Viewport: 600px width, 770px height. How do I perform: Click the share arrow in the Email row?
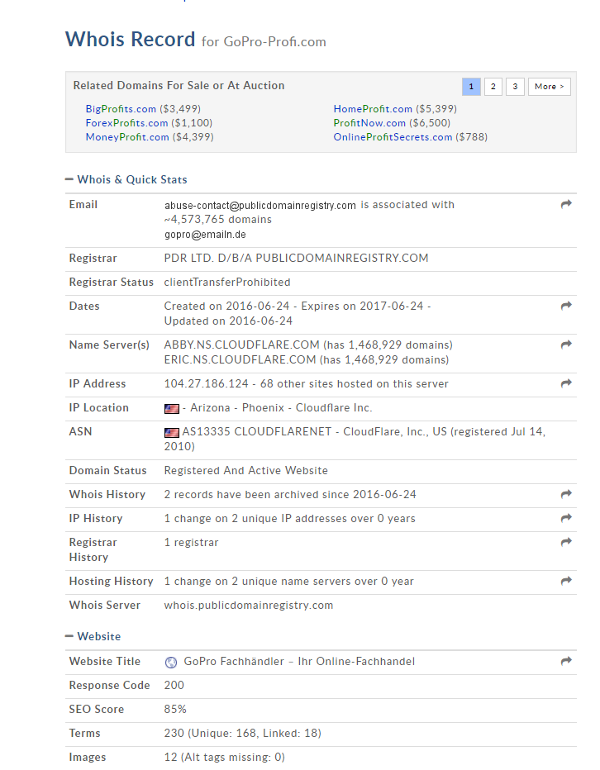point(566,204)
